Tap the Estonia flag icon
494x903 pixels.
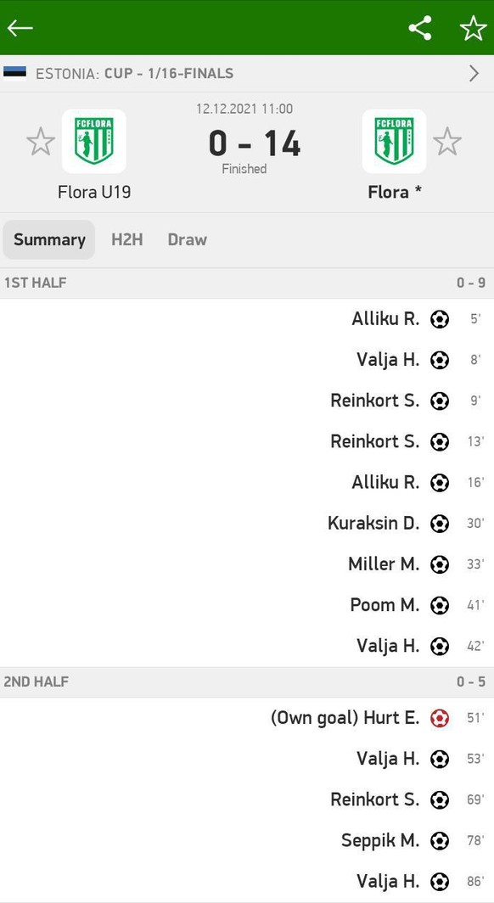15,73
